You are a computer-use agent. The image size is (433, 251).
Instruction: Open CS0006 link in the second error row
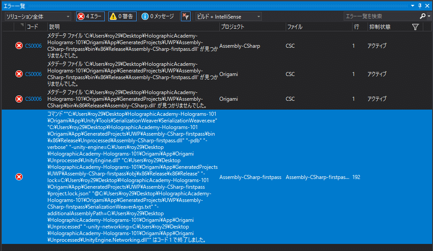(x=34, y=74)
